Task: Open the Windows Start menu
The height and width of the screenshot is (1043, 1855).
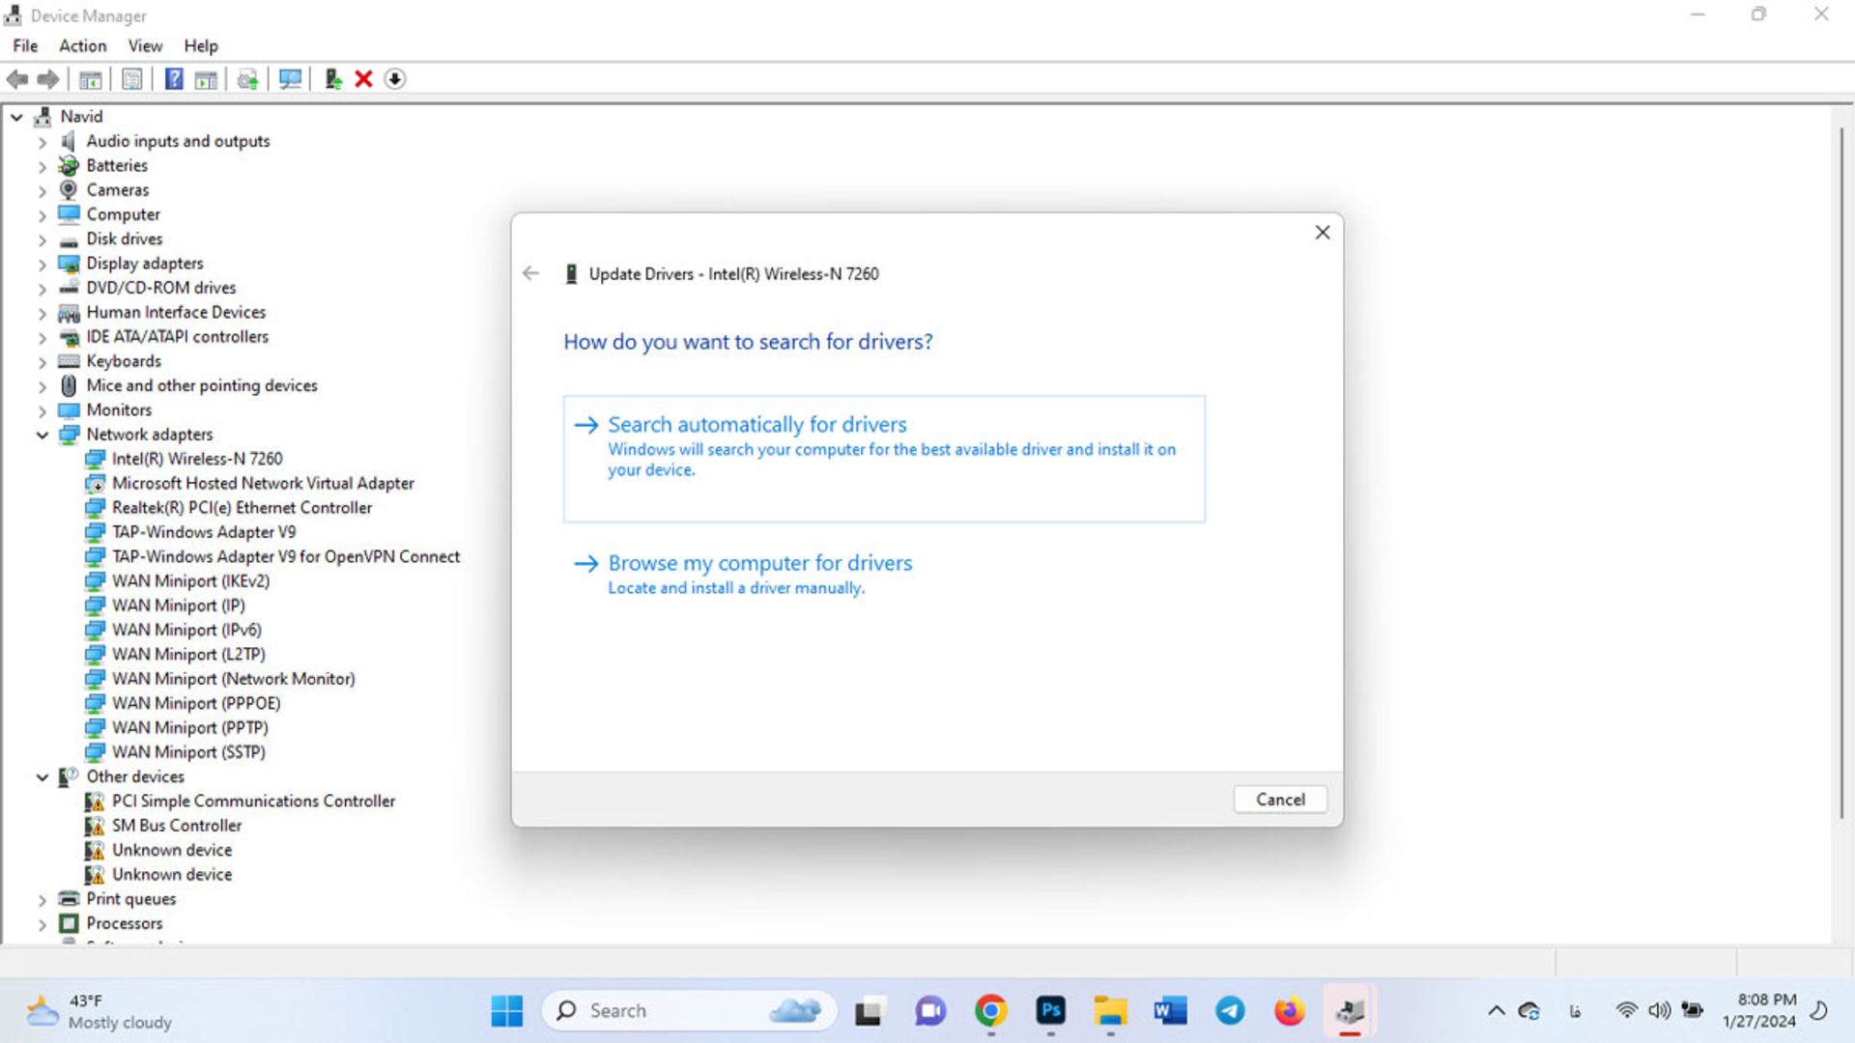Action: [x=506, y=1011]
